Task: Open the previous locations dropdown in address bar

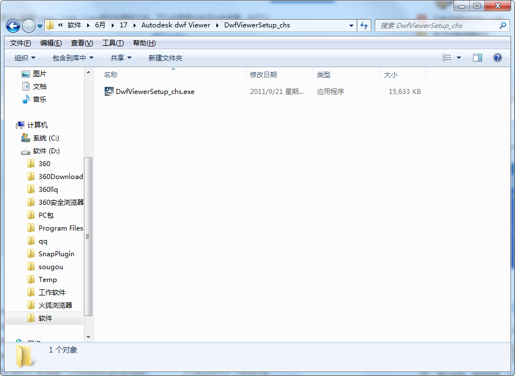Action: click(x=351, y=25)
